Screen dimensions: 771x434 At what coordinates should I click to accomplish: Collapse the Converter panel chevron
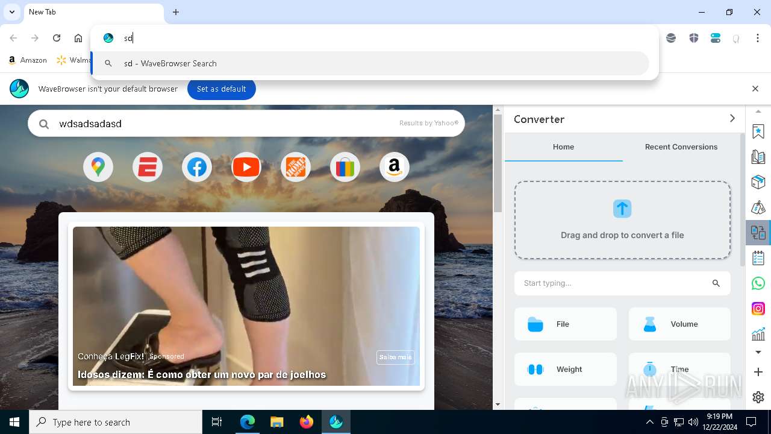point(732,119)
